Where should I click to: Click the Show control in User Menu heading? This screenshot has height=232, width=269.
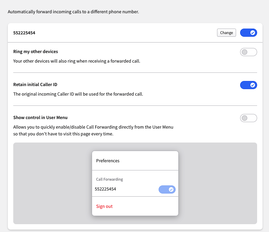[x=40, y=118]
